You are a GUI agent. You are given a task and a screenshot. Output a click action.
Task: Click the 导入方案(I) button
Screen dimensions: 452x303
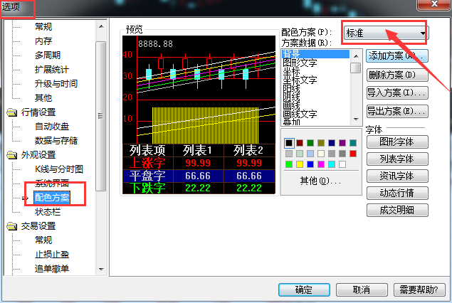(x=397, y=92)
